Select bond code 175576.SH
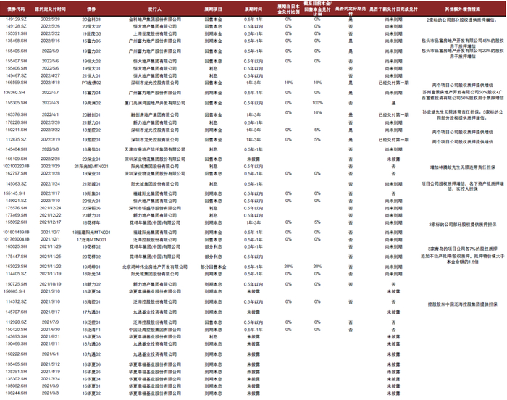The image size is (507, 400). (x=16, y=208)
